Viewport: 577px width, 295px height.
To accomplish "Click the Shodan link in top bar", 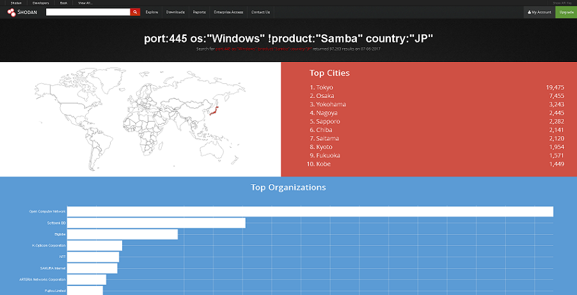I will (16, 3).
